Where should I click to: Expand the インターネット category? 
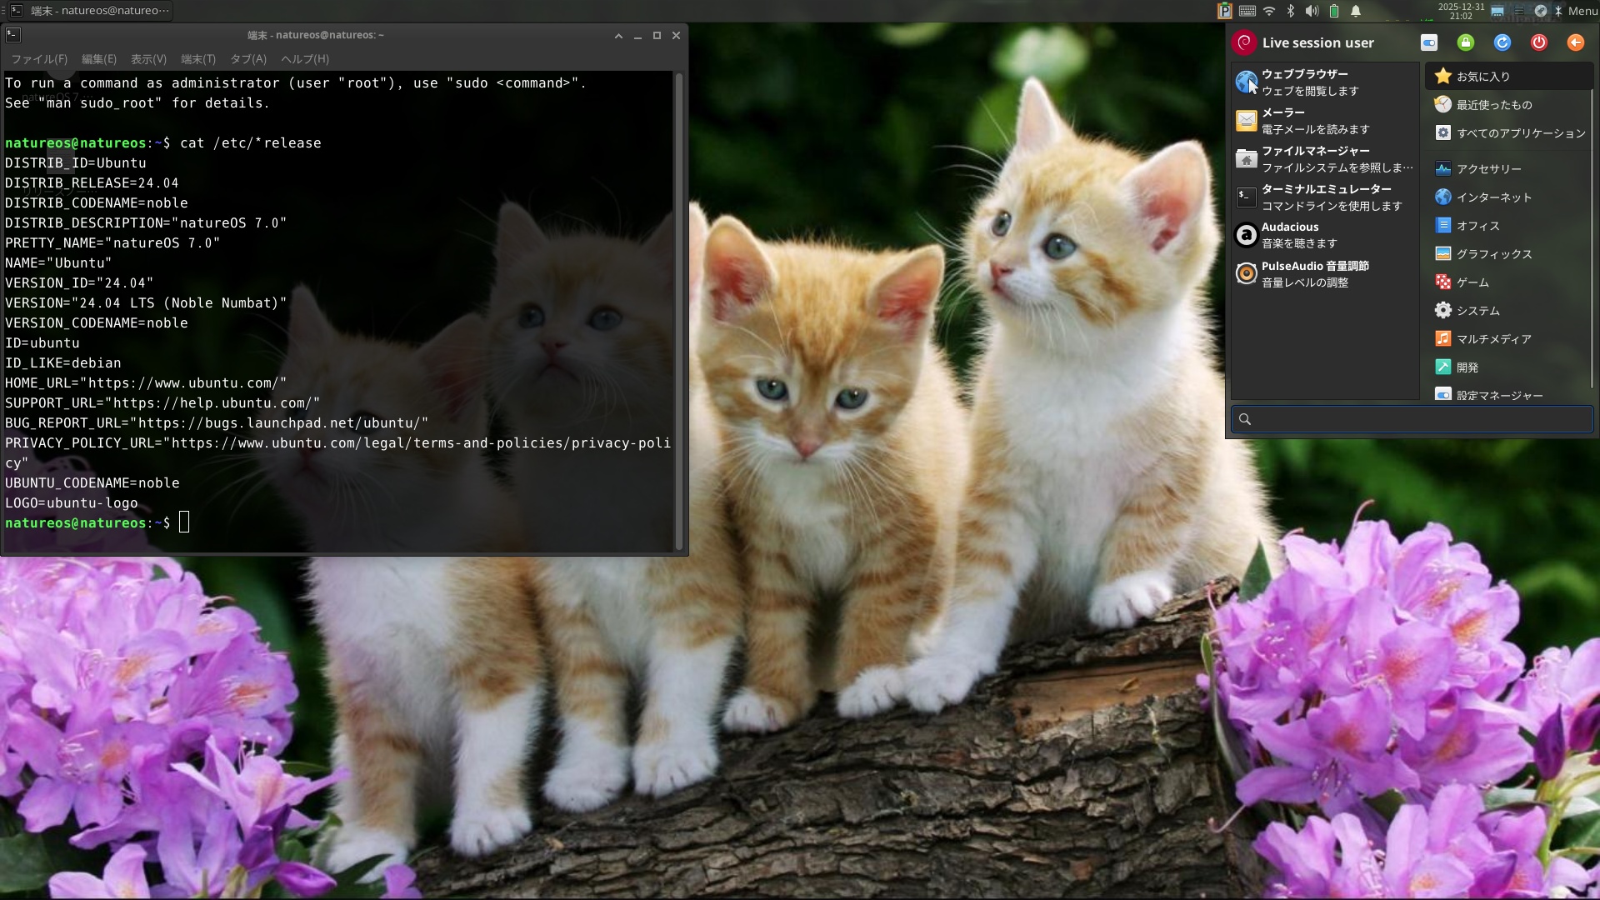1493,197
